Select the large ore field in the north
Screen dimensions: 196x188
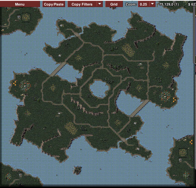(x=128, y=50)
